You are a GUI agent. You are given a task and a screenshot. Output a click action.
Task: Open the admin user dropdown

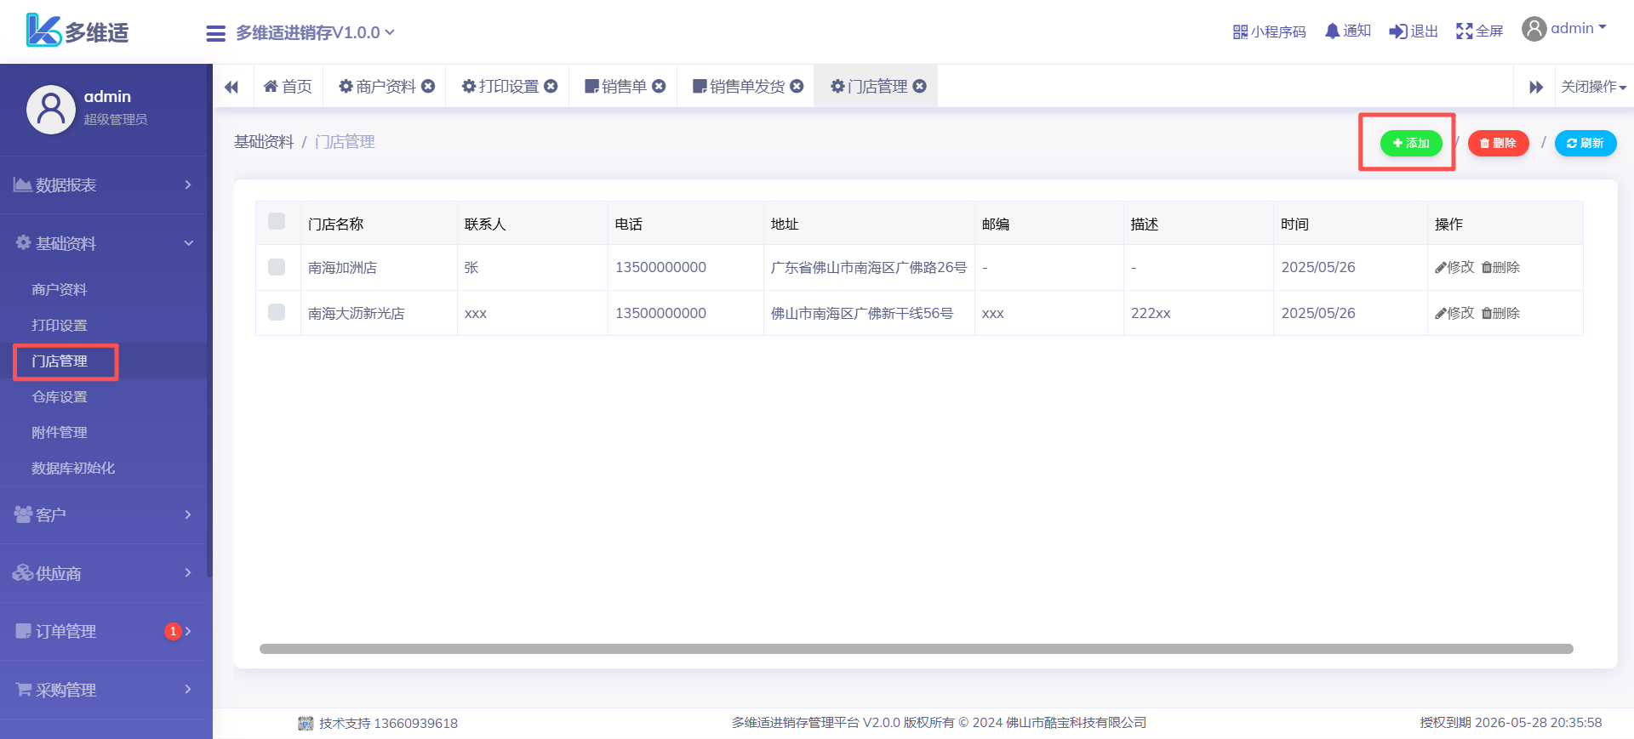pos(1564,29)
